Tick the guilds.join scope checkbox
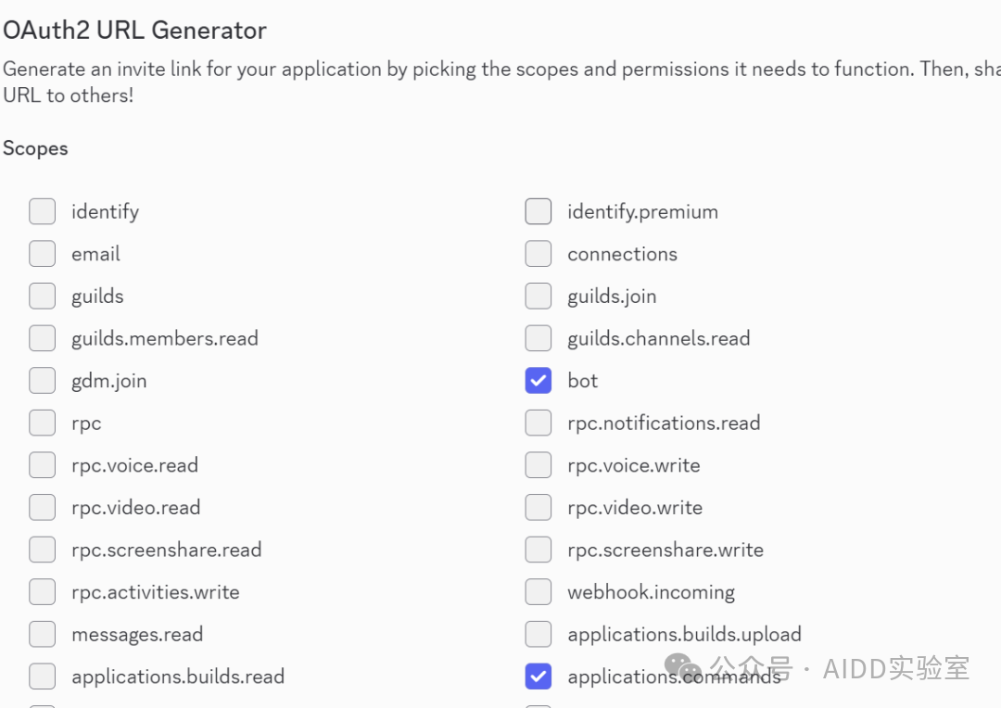The width and height of the screenshot is (1001, 708). 539,296
